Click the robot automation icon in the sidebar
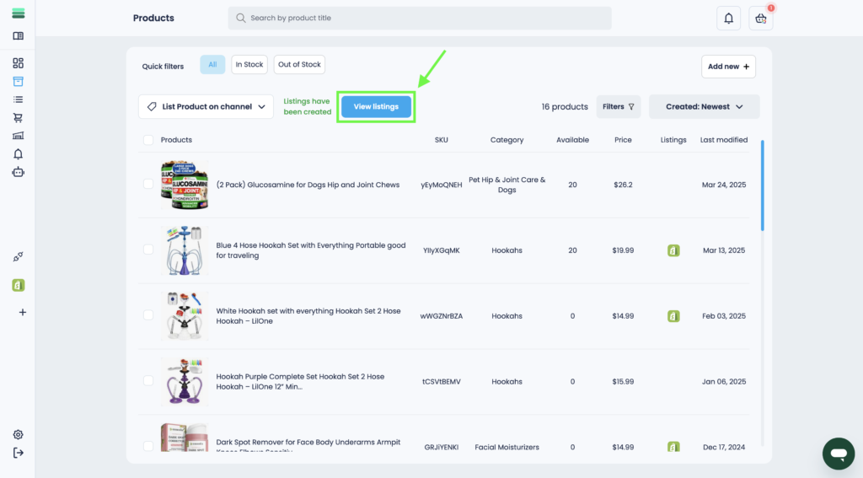This screenshot has width=863, height=478. (18, 172)
